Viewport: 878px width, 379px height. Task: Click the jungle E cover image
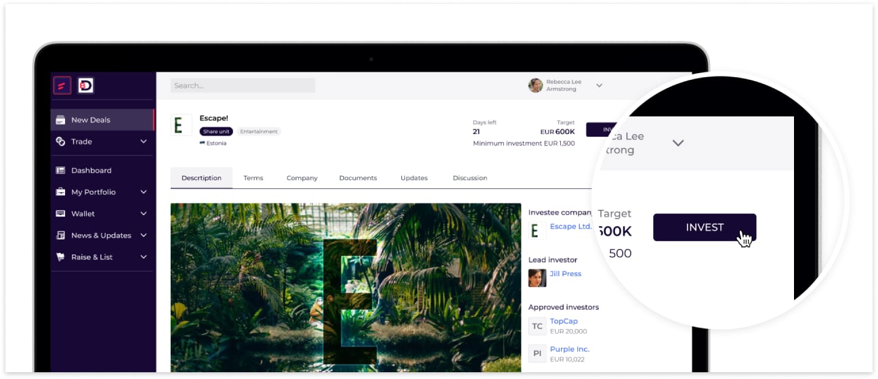click(x=346, y=288)
